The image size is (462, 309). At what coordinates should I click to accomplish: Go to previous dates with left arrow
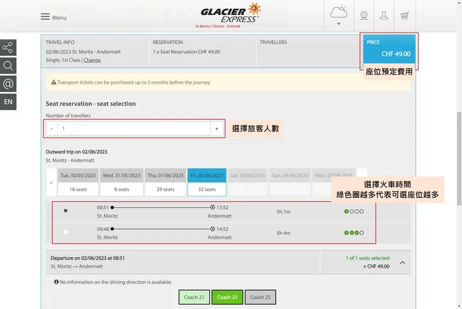pyautogui.click(x=51, y=183)
